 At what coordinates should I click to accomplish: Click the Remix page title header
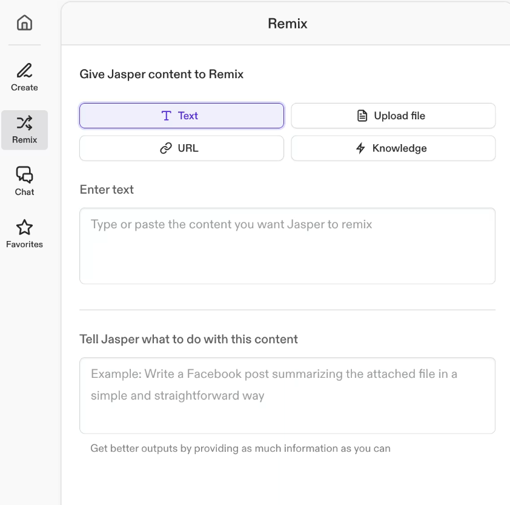tap(288, 24)
